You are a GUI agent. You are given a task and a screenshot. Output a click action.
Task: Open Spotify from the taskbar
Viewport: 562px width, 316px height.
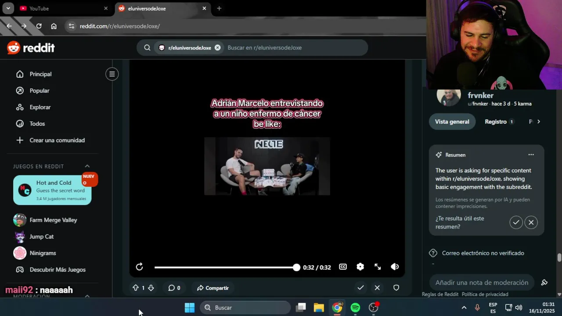(355, 308)
